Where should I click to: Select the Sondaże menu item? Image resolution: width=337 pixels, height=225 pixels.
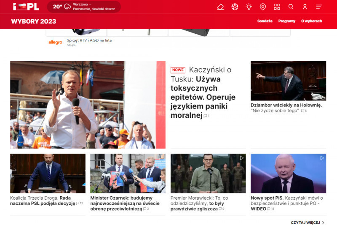265,21
